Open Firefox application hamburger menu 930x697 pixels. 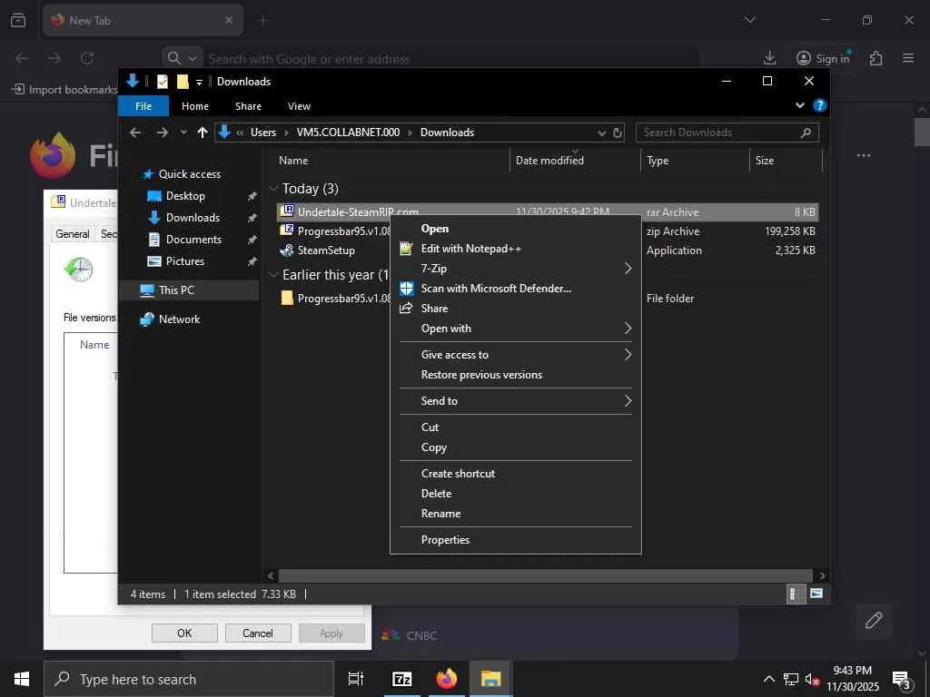pos(908,58)
